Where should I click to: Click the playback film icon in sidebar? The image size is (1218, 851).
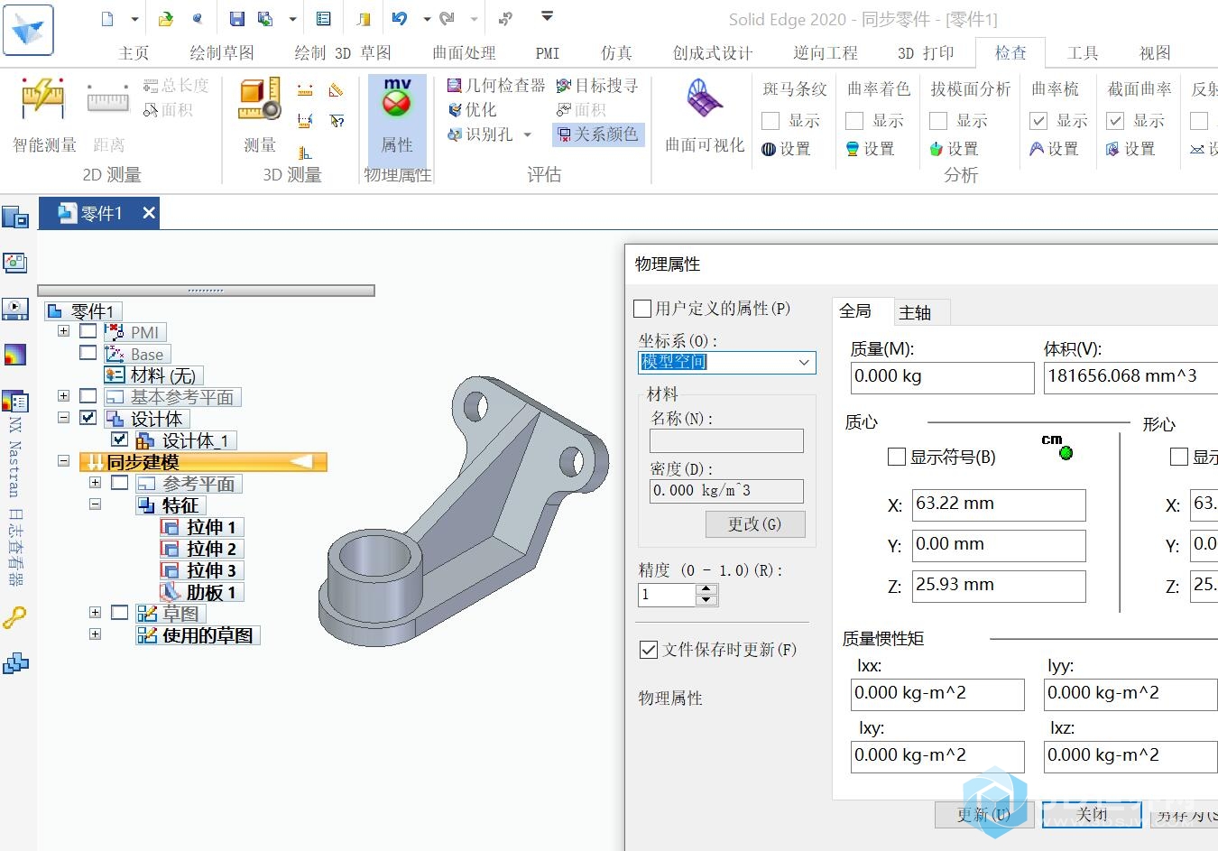coord(15,309)
